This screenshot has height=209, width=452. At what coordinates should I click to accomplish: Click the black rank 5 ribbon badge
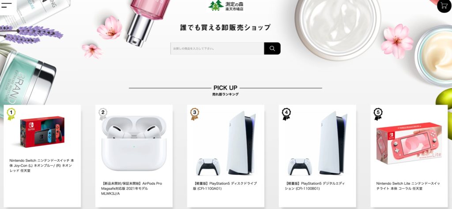(x=378, y=114)
